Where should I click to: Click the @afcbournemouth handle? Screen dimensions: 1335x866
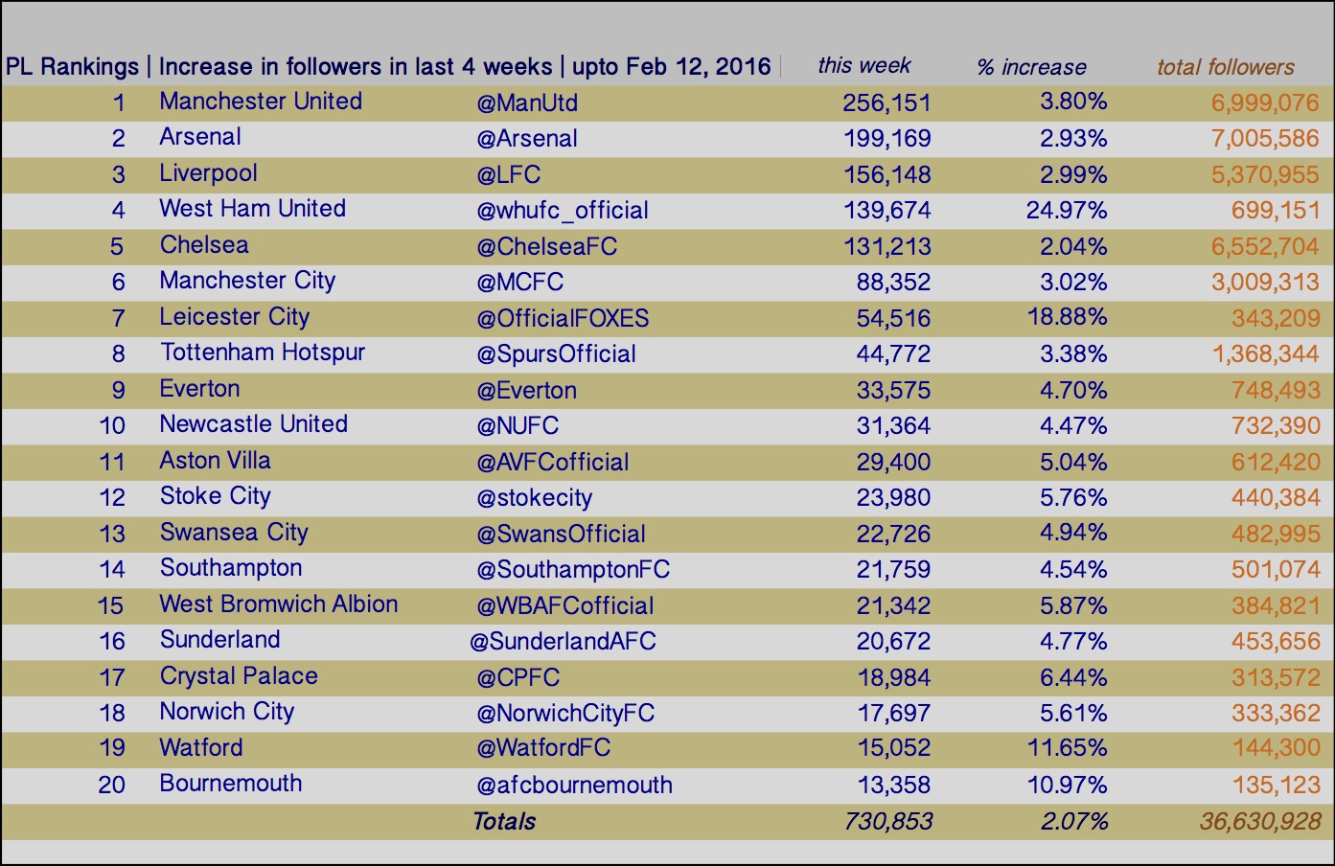click(x=574, y=786)
